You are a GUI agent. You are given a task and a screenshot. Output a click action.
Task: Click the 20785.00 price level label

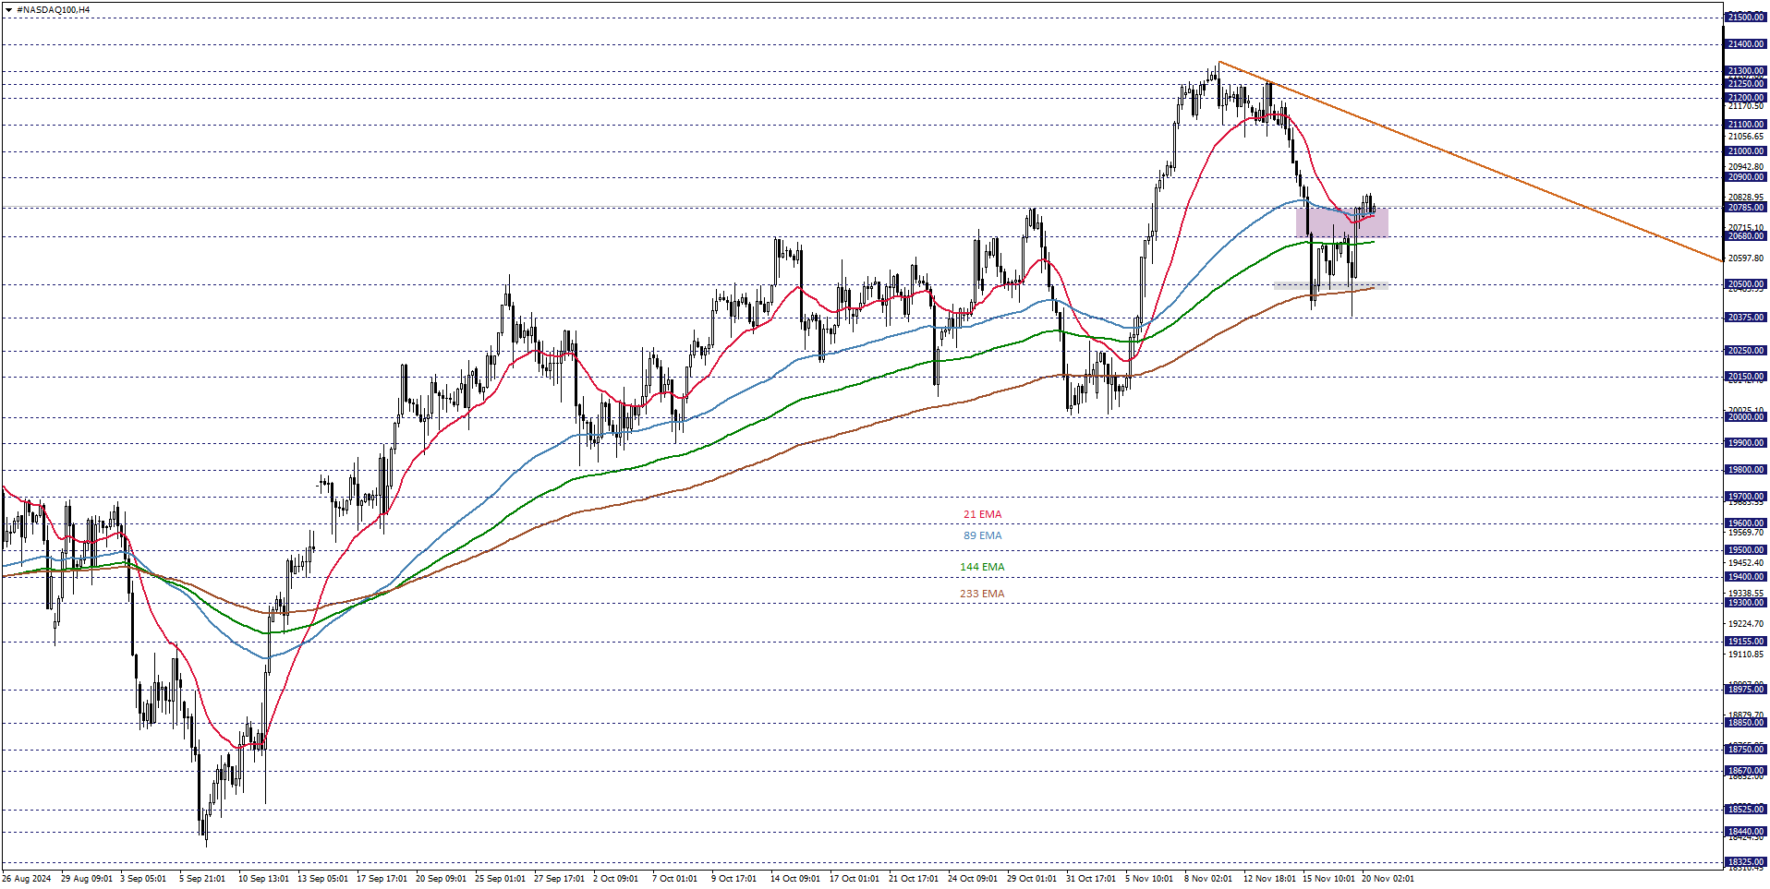click(x=1745, y=208)
